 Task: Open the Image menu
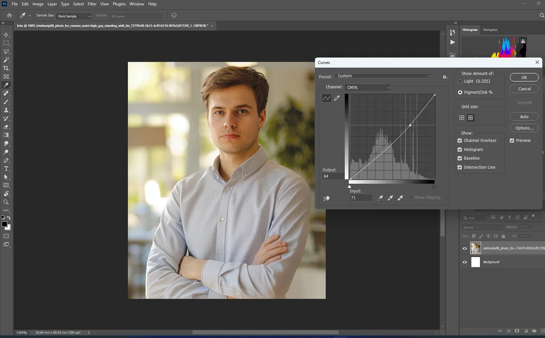tap(38, 4)
